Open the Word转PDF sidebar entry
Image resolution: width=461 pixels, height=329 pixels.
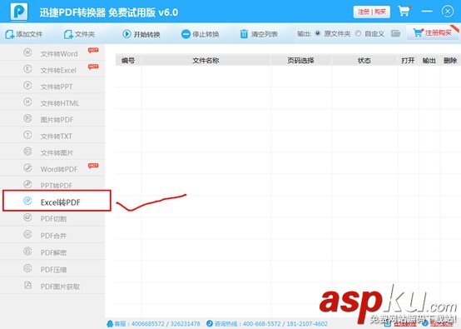tap(52, 168)
